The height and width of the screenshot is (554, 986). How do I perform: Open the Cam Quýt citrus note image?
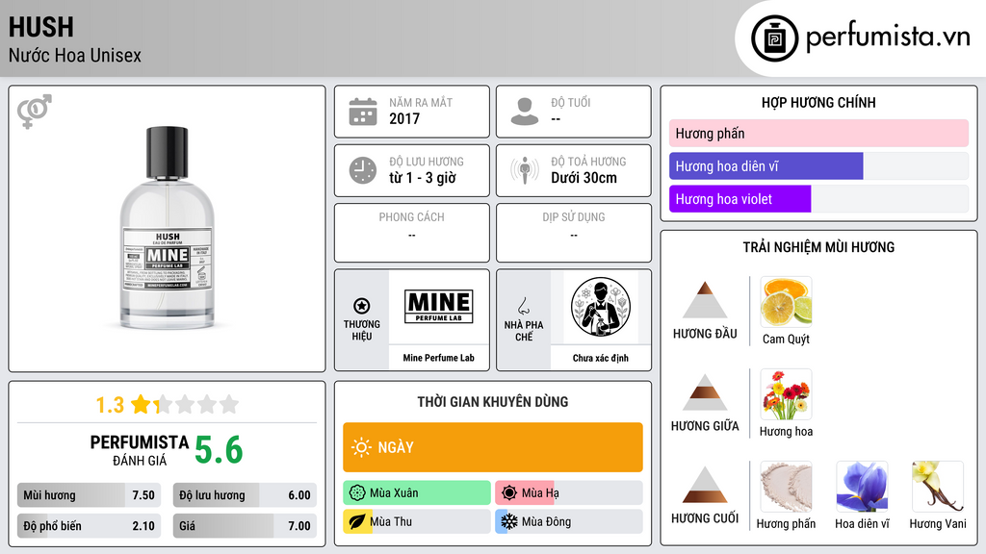(x=786, y=301)
